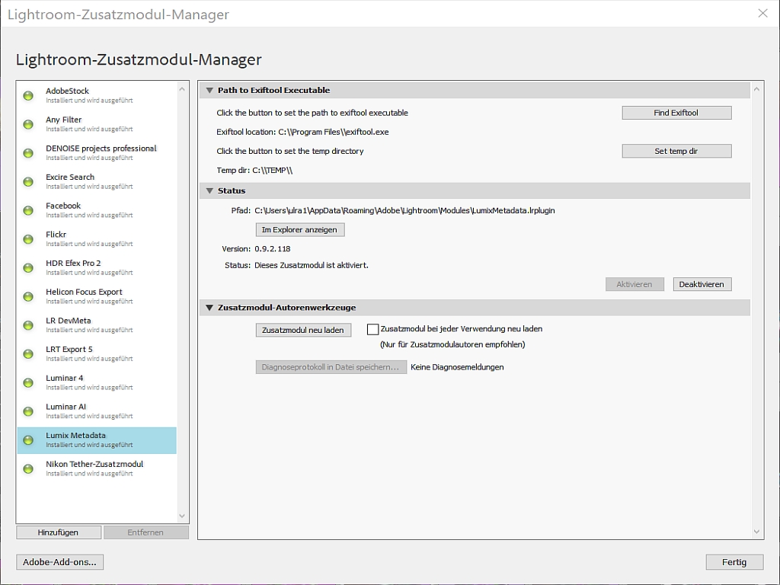Click Deaktivieren to disable the plugin

point(702,283)
